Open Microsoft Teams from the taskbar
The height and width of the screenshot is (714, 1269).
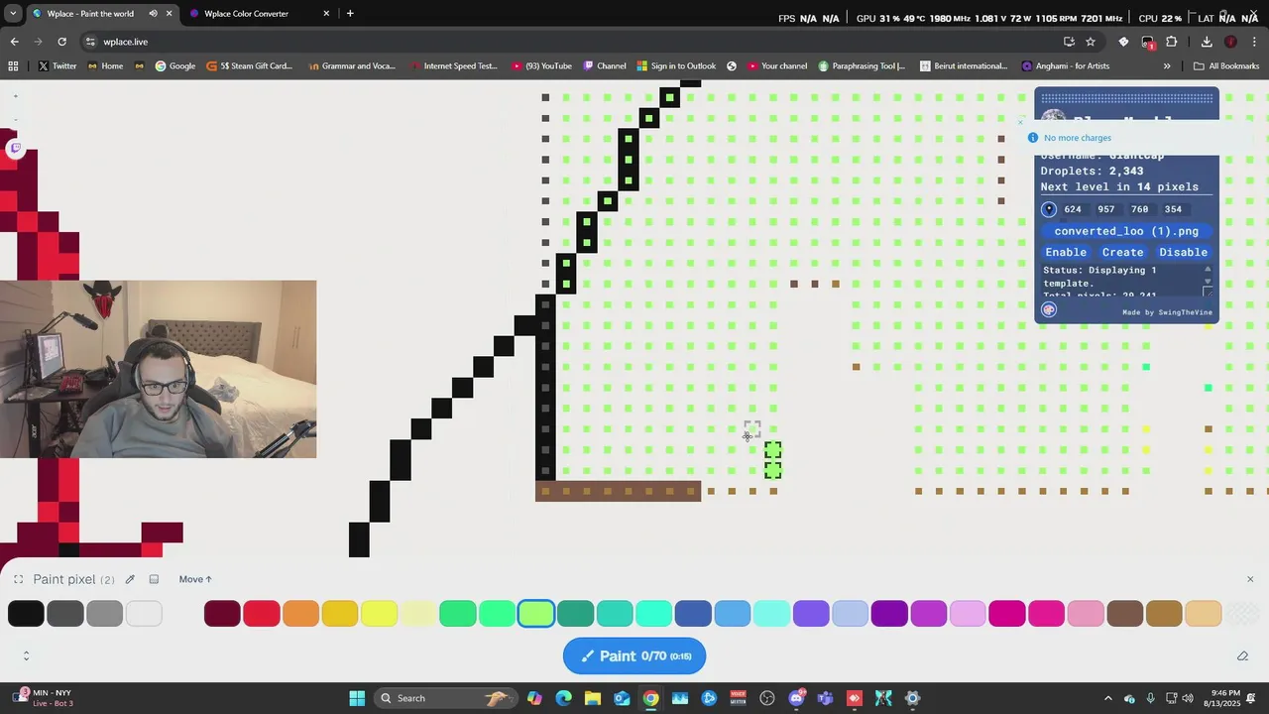[x=825, y=698]
